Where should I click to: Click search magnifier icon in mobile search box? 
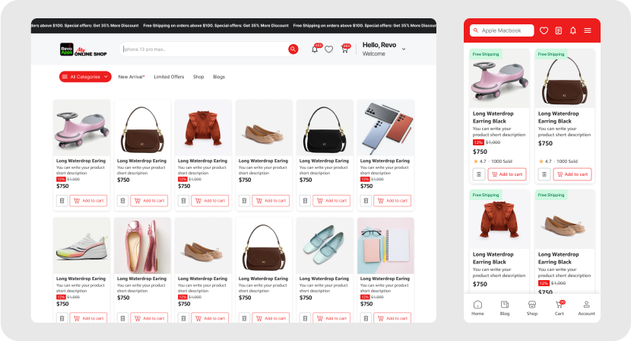tap(476, 30)
